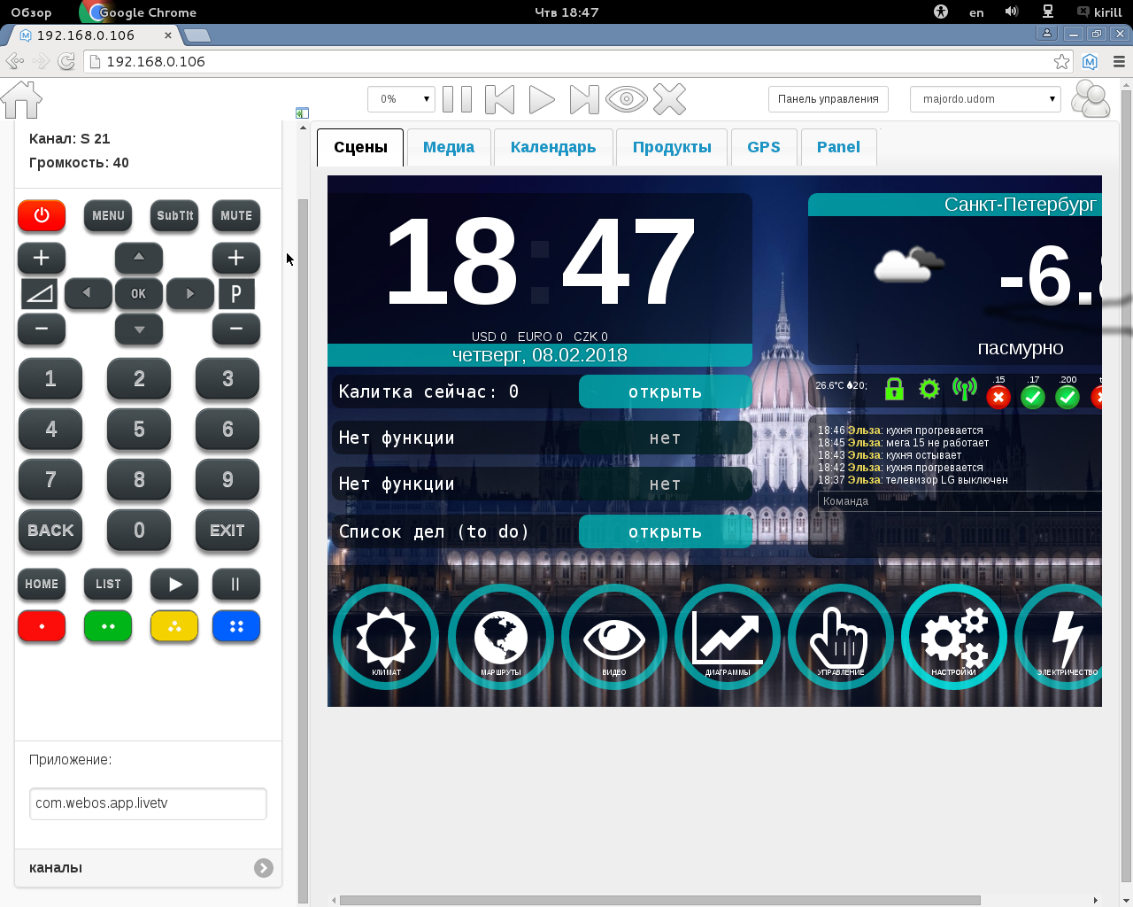Screen dimensions: 1133x907
Task: Open the majordo.udom dropdown
Action: tap(984, 99)
